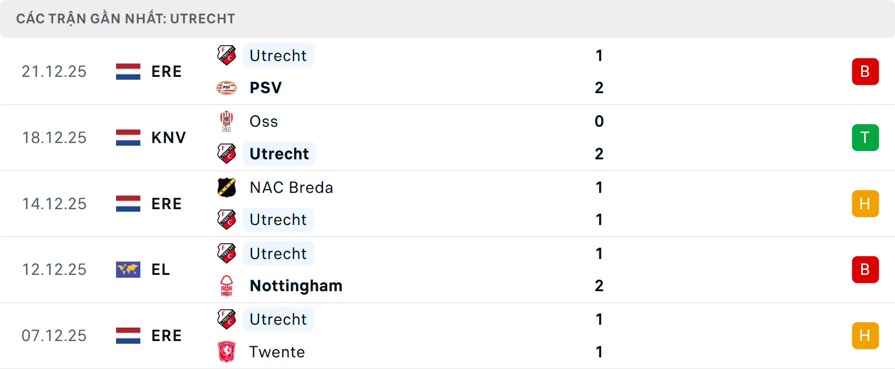Click the Oss team crest icon
Viewport: 895px width, 369px height.
(x=227, y=121)
